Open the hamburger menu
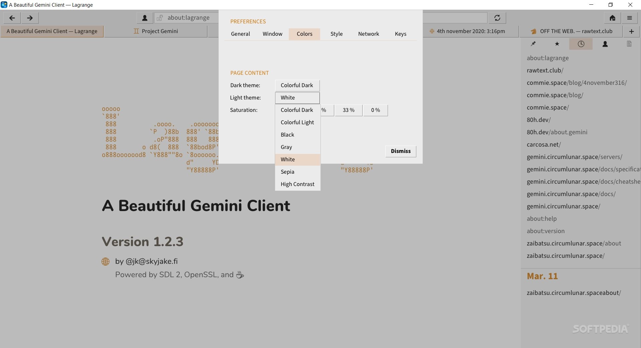The width and height of the screenshot is (641, 348). click(630, 18)
